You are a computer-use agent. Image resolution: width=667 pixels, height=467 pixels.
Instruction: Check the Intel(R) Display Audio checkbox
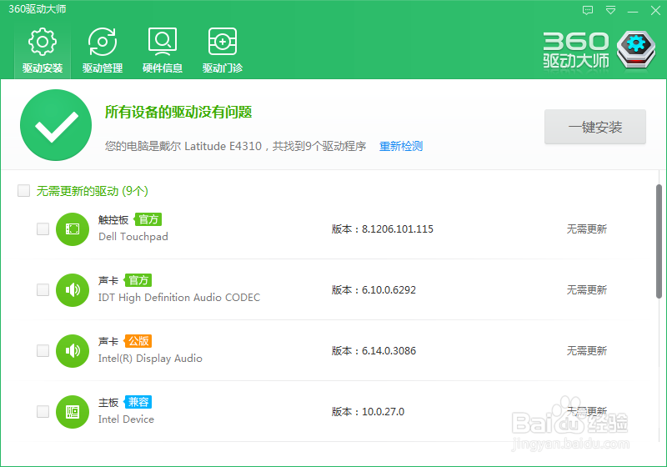point(43,350)
